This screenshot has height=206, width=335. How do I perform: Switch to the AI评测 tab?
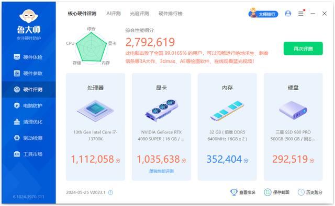114,14
